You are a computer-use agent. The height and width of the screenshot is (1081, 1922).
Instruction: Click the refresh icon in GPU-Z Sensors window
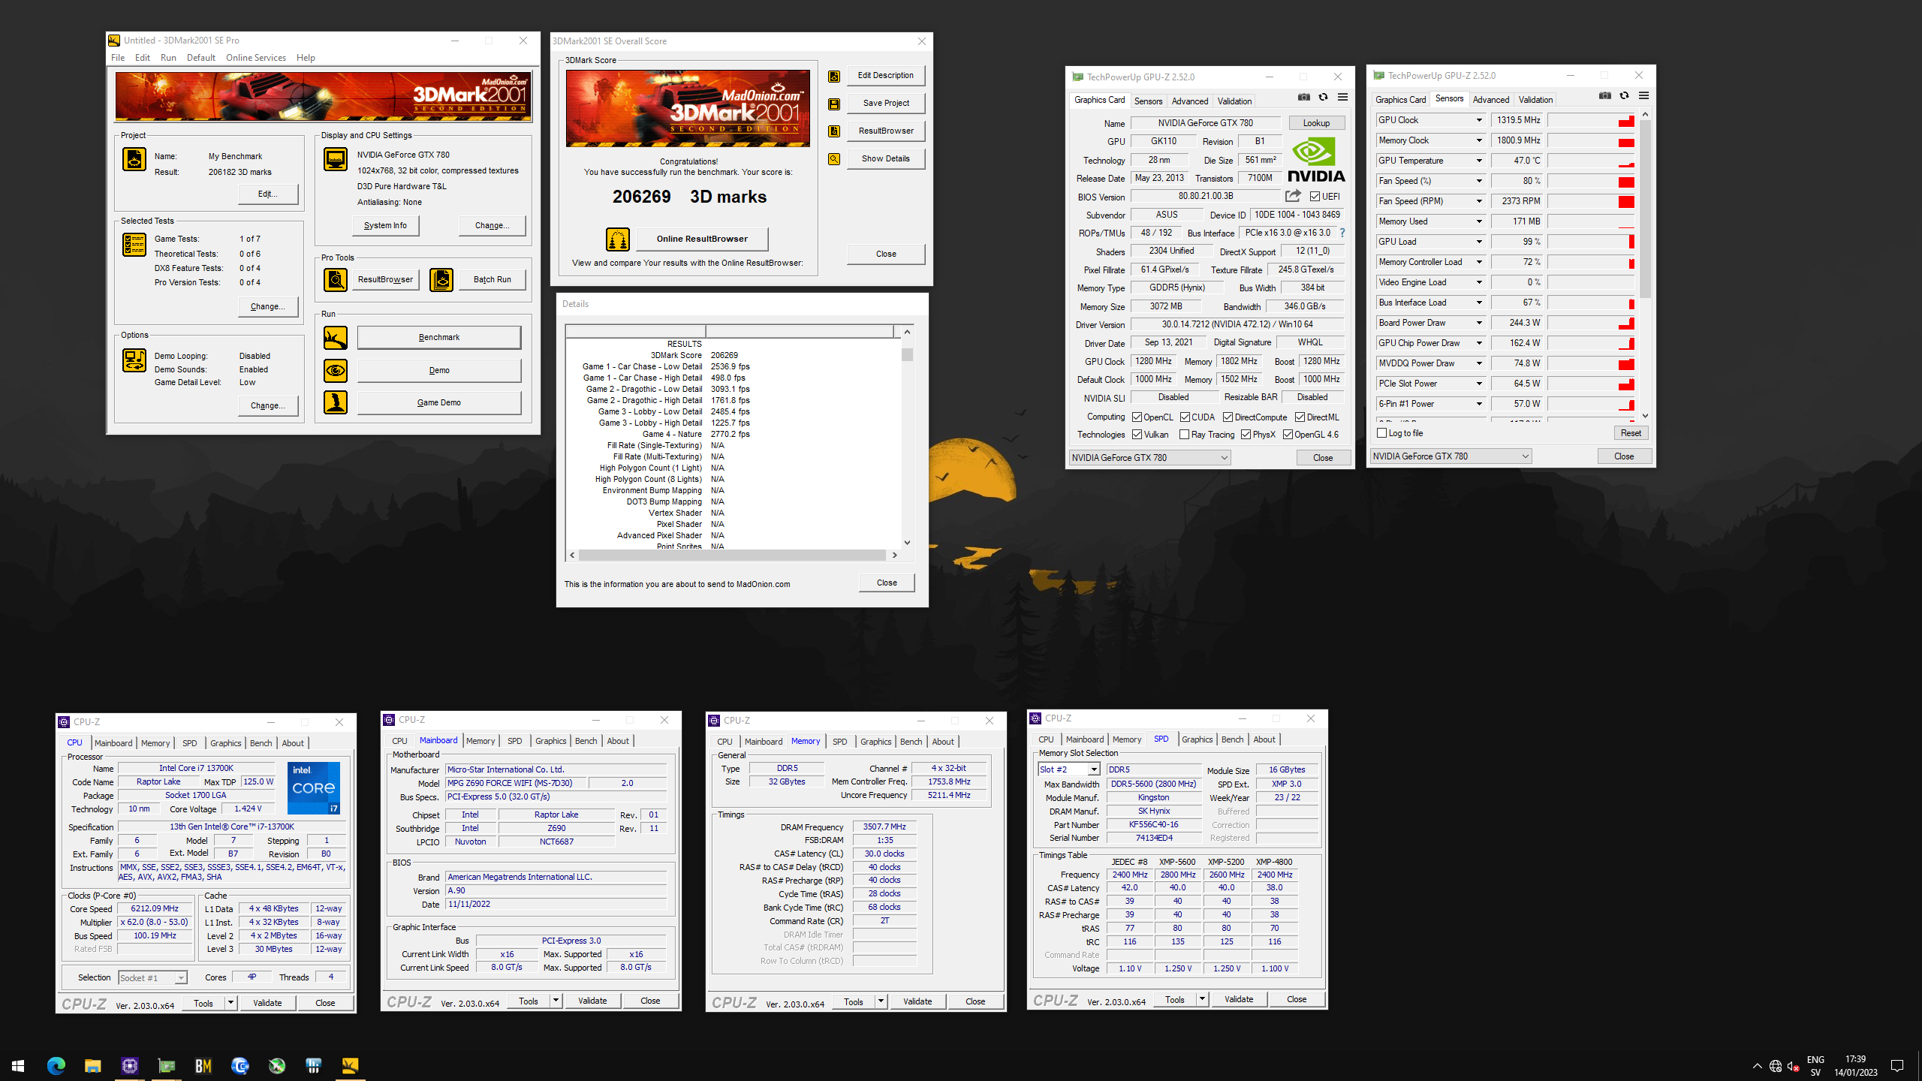pyautogui.click(x=1625, y=96)
